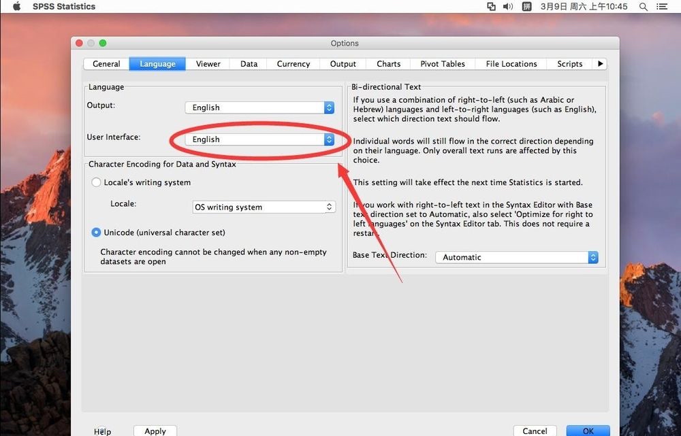
Task: Open the Output language dropdown
Action: pos(259,107)
